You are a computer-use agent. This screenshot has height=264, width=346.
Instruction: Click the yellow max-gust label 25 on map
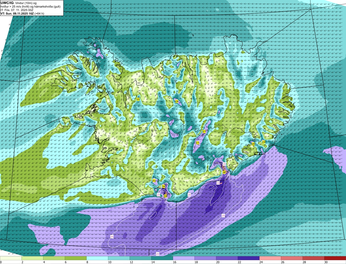(x=138, y=100)
